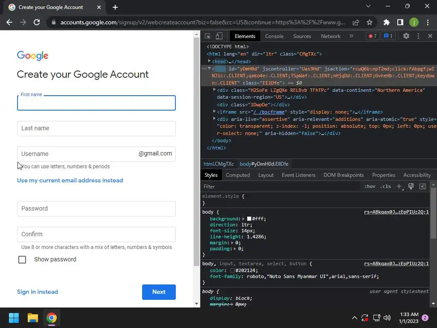Toggle the Chrome side panel icon

pos(400,22)
